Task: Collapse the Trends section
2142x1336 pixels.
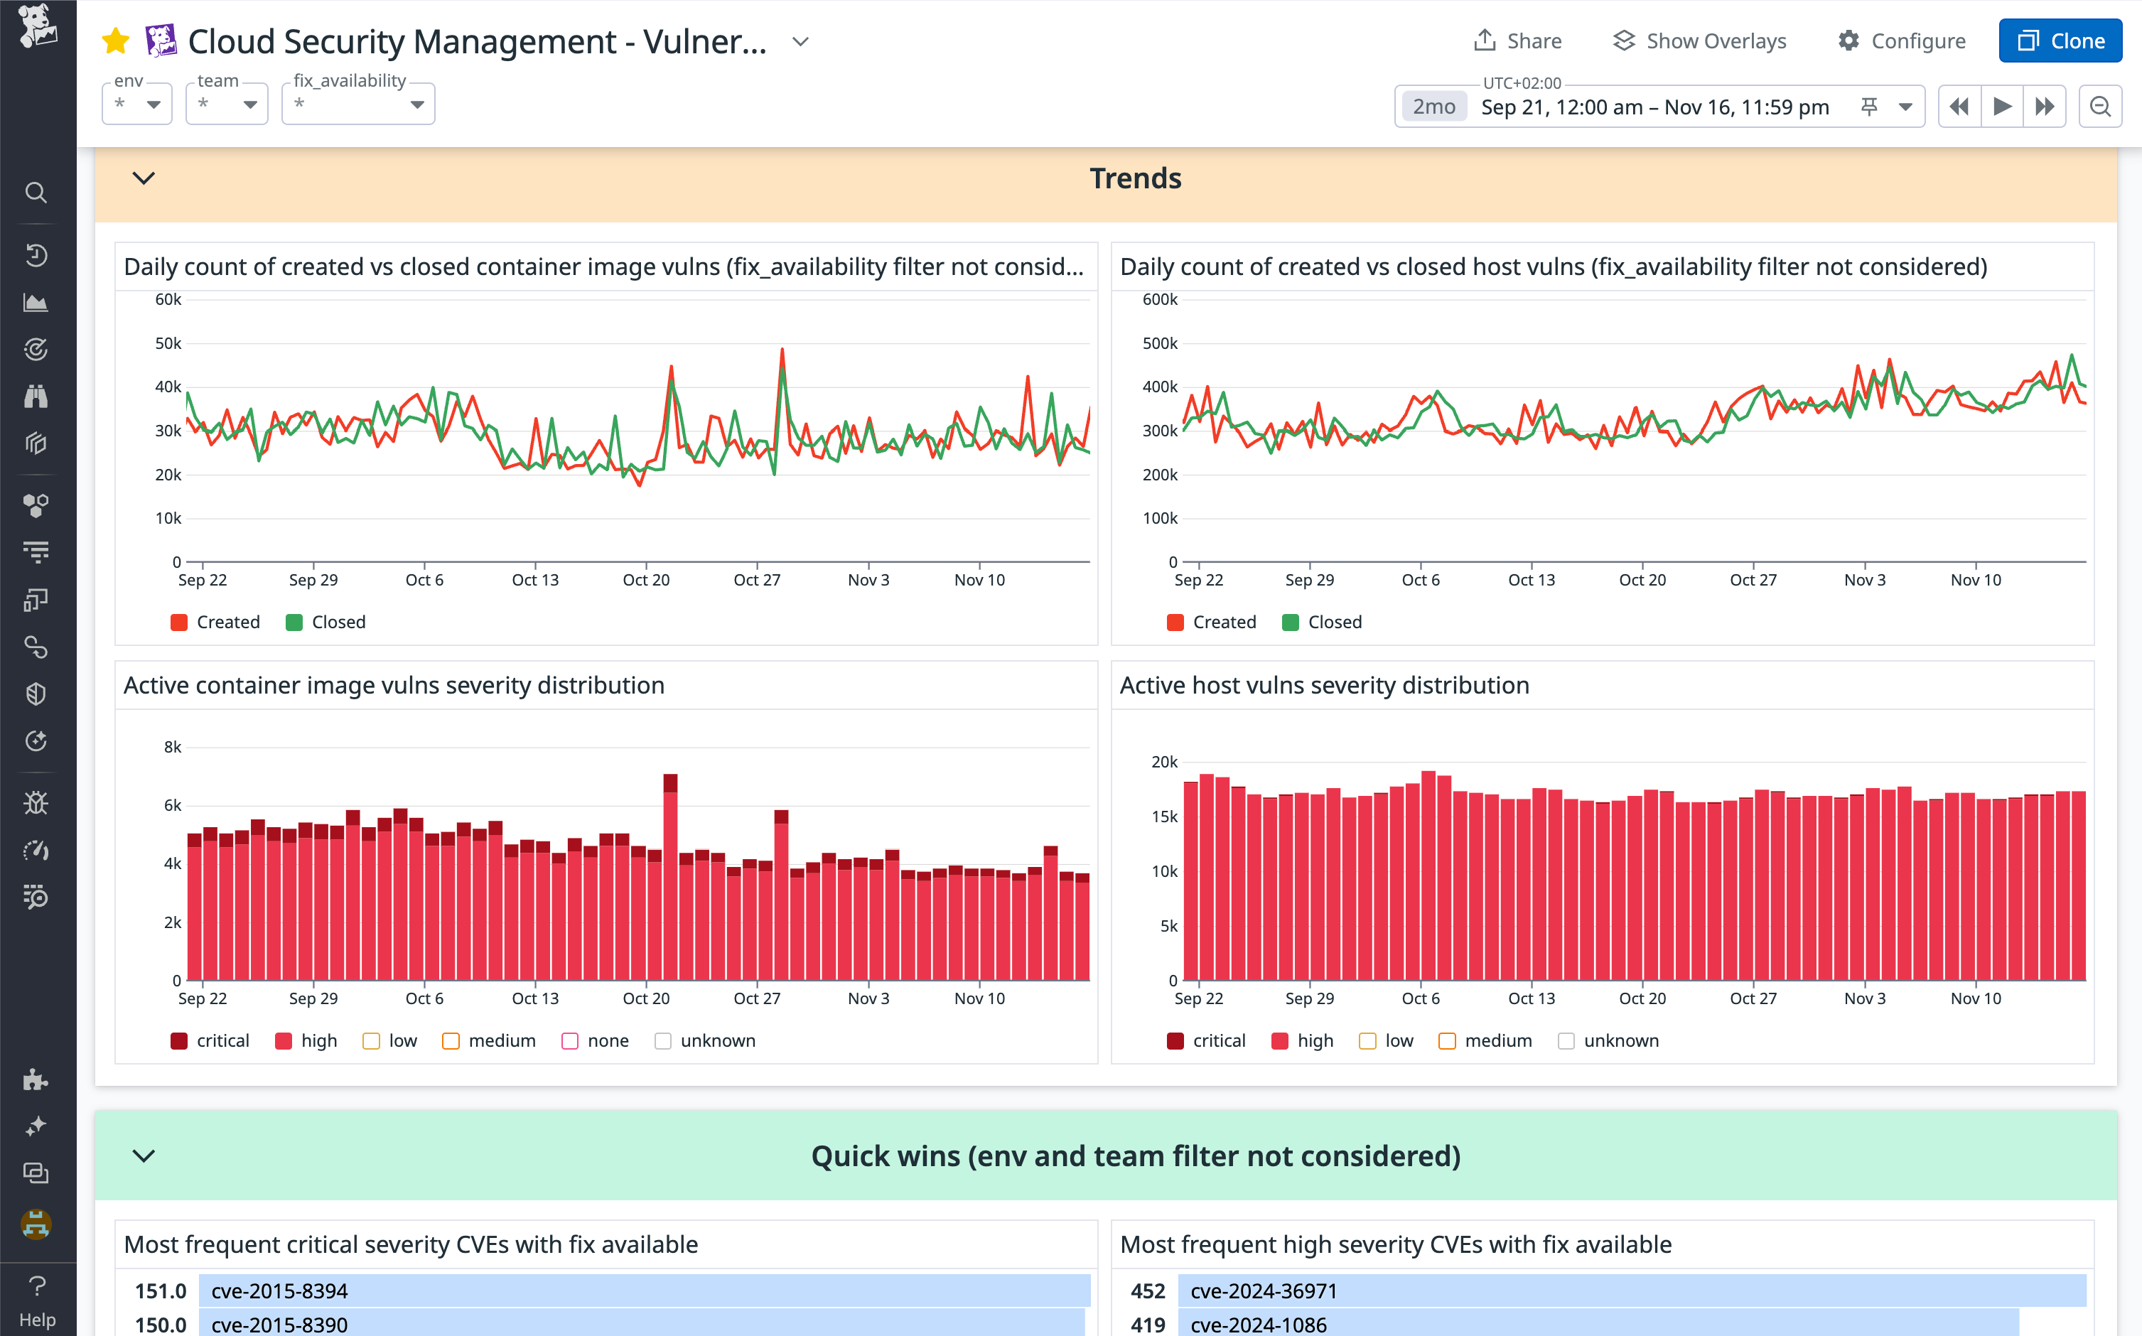Action: (144, 178)
